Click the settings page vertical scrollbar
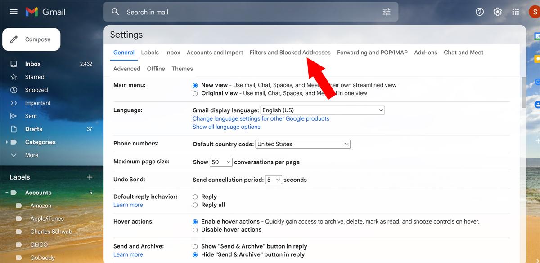The width and height of the screenshot is (540, 263). (x=523, y=92)
